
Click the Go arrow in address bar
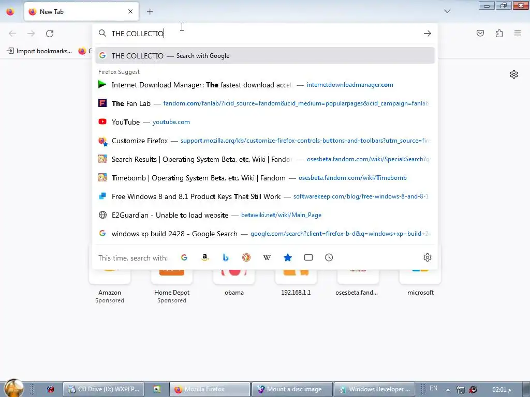pyautogui.click(x=427, y=34)
